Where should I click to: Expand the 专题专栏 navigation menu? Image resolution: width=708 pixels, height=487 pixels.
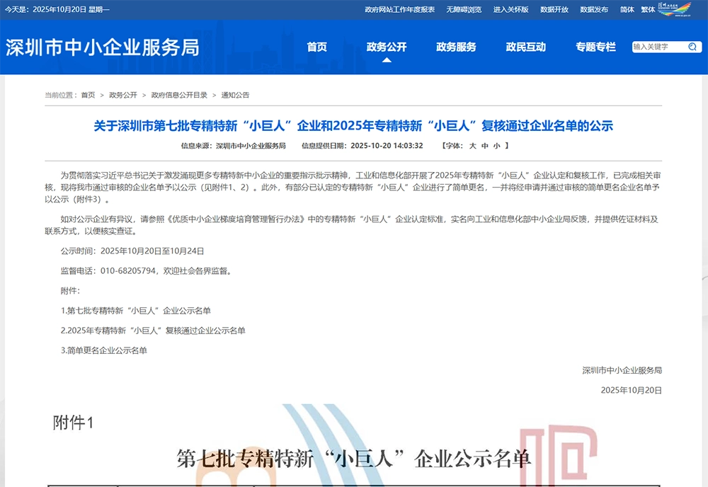tap(595, 47)
